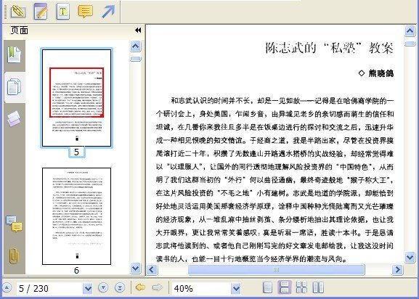Switch to single page layout
This screenshot has width=419, height=299.
click(268, 287)
